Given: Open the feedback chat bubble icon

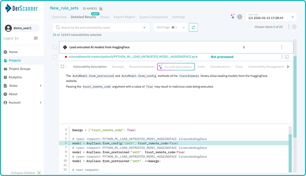Looking at the screenshot, I should 36,38.
